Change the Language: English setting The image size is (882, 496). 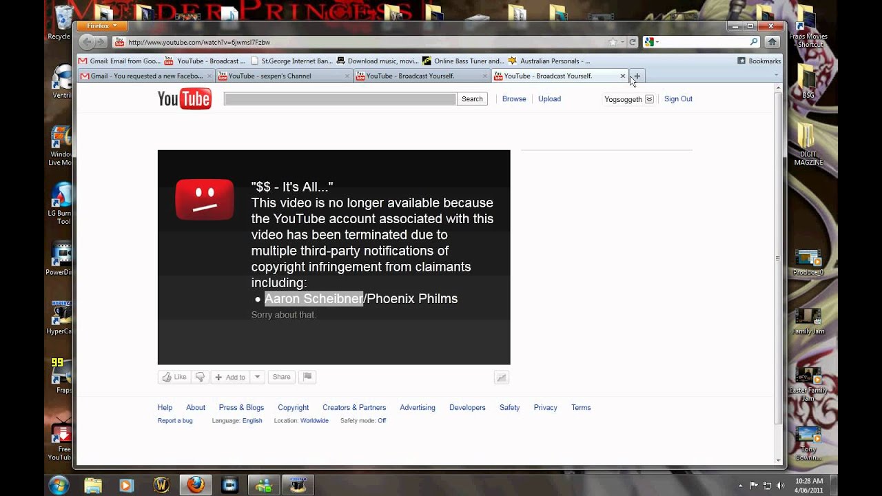click(x=237, y=420)
